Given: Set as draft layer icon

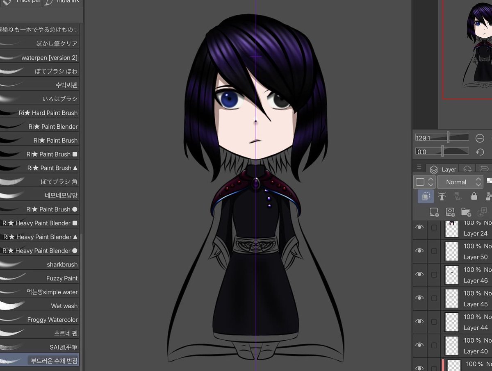Looking at the screenshot, I should pyautogui.click(x=458, y=196).
